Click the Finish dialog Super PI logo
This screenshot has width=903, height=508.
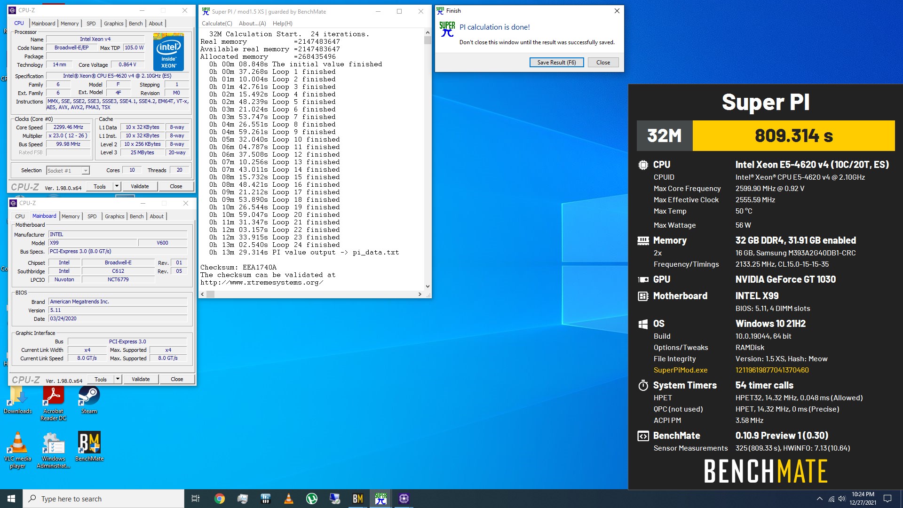[447, 30]
